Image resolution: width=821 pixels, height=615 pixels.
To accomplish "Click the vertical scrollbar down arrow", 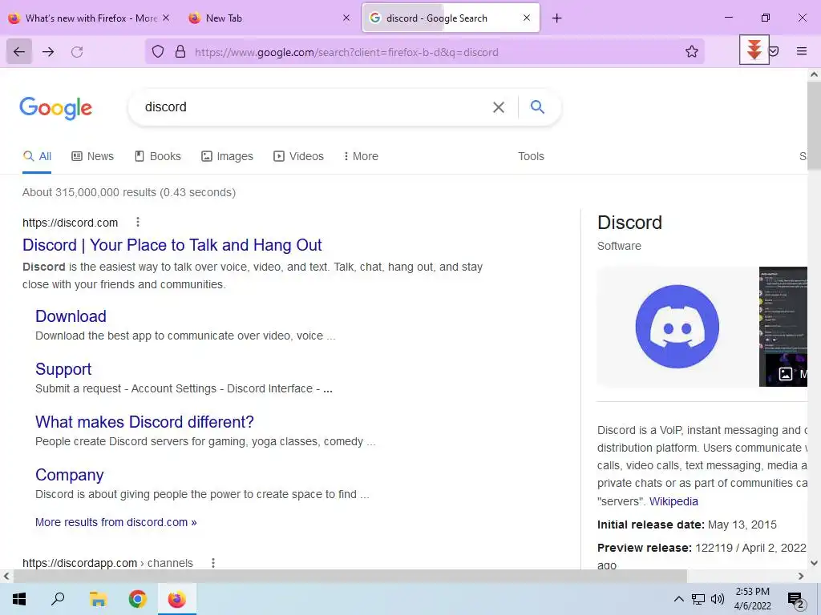I will pos(814,563).
